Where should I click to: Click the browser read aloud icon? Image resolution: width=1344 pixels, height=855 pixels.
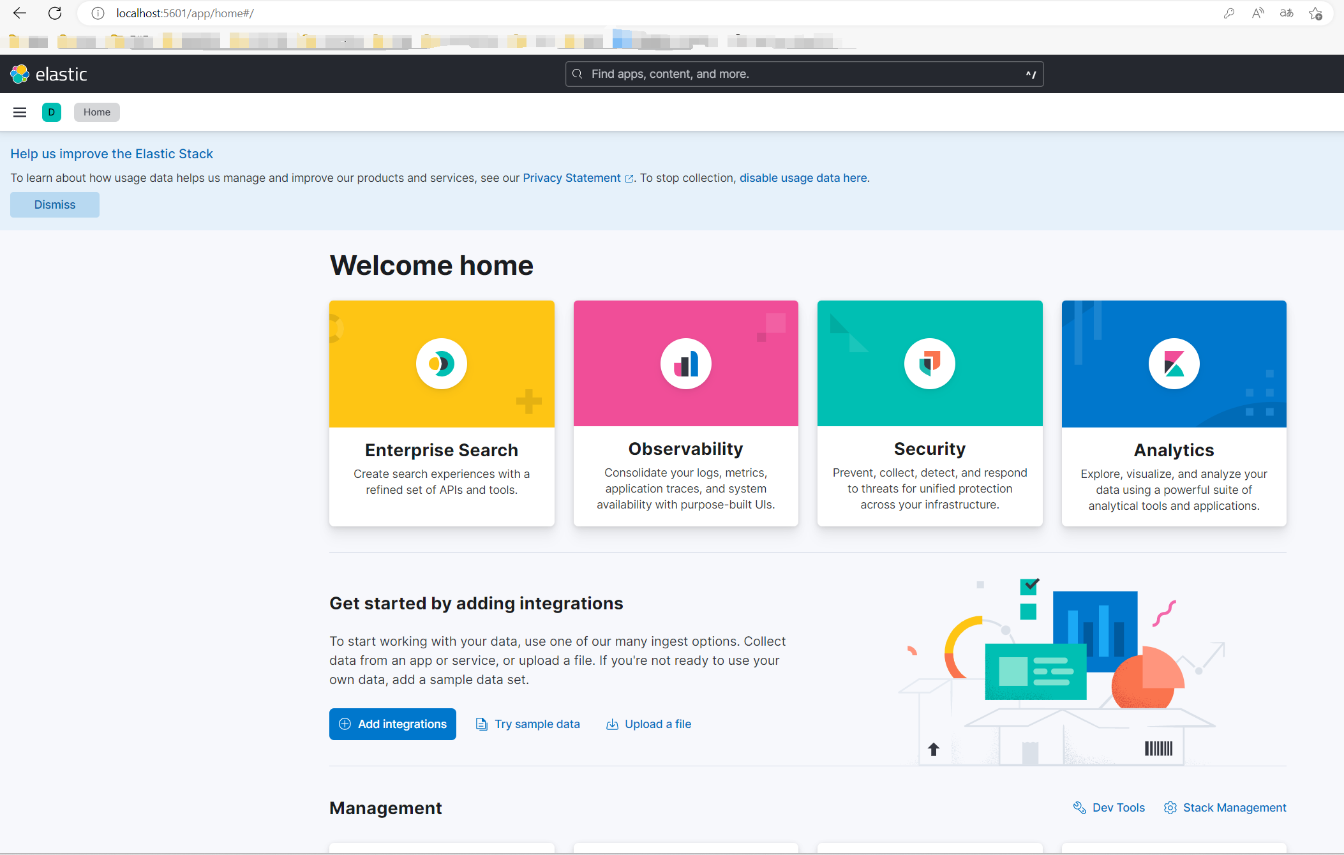click(x=1258, y=13)
